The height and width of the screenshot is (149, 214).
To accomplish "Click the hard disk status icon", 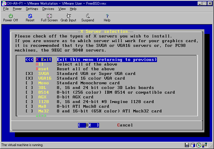I will pos(193,145).
